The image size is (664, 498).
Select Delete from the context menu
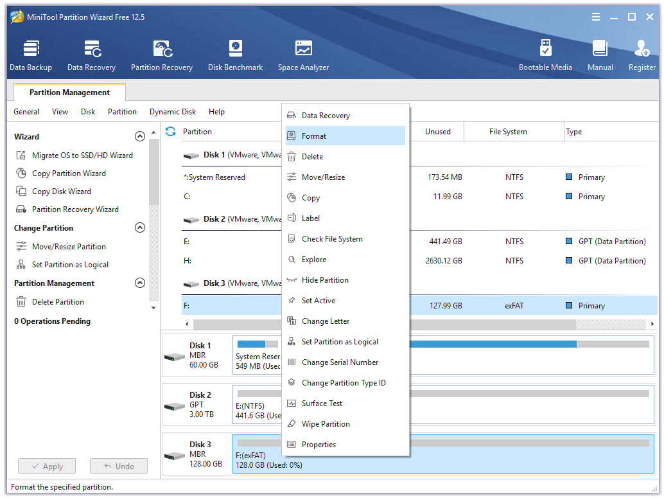[345, 156]
